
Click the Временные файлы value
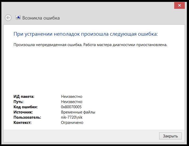78,112
